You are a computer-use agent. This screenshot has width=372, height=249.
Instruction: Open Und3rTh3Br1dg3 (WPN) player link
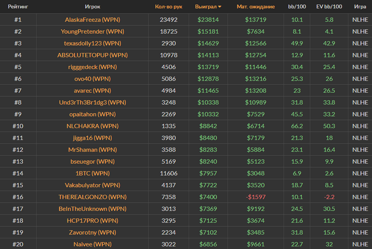(x=92, y=102)
